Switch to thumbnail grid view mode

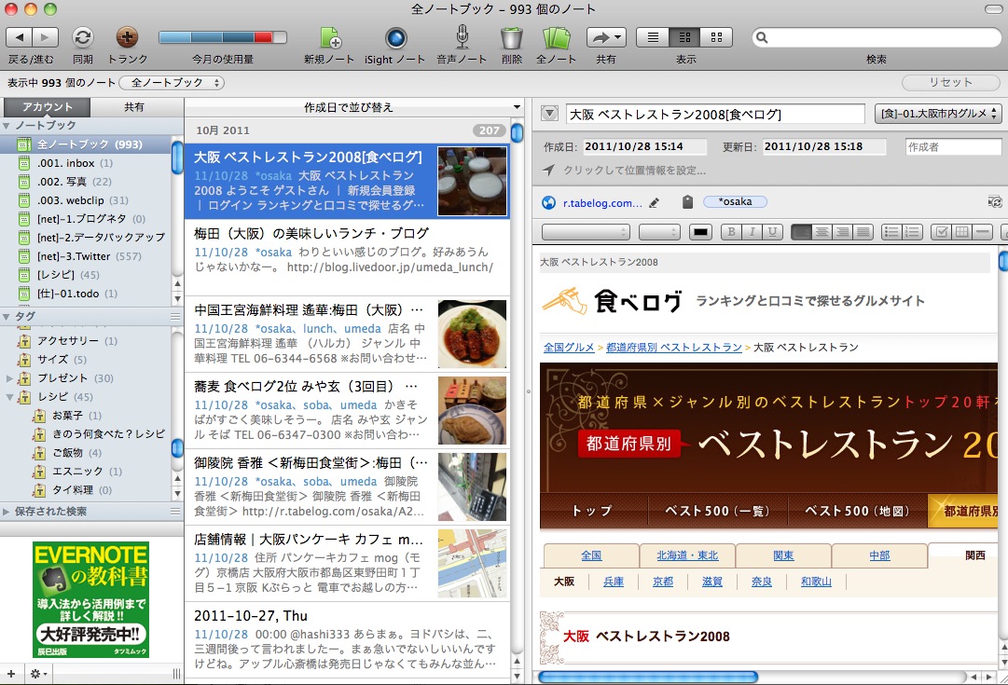pyautogui.click(x=716, y=37)
